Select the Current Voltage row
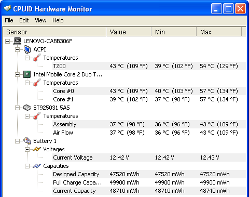The width and height of the screenshot is (249, 197). 149,157
